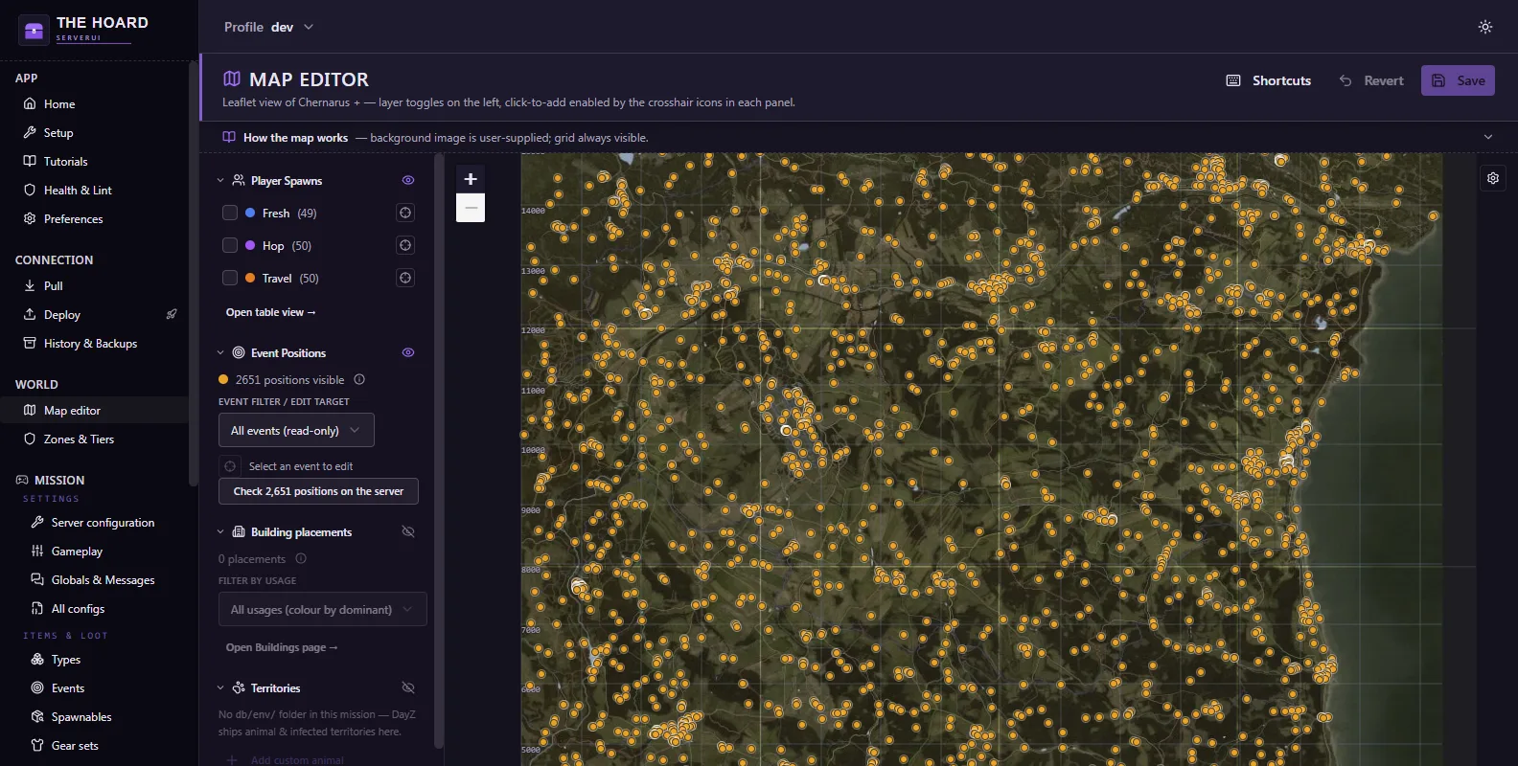
Task: Click the Revert button
Action: coord(1371,80)
